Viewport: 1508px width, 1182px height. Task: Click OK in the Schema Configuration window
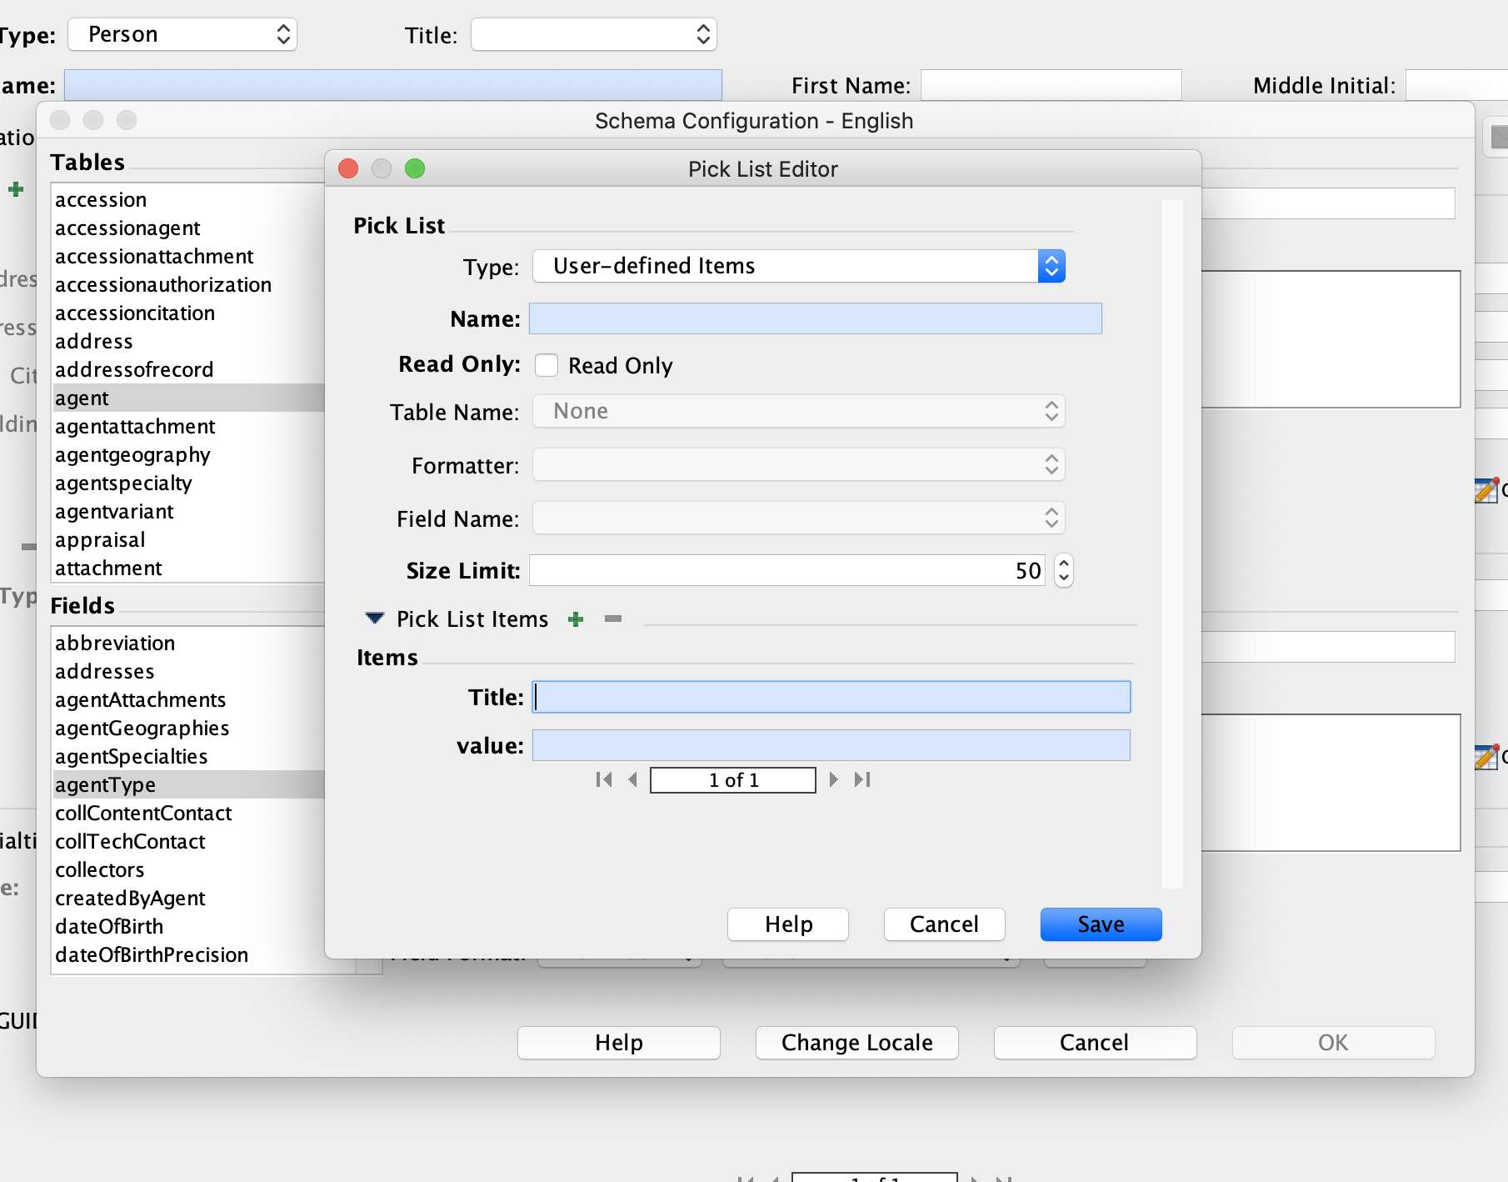coord(1332,1042)
